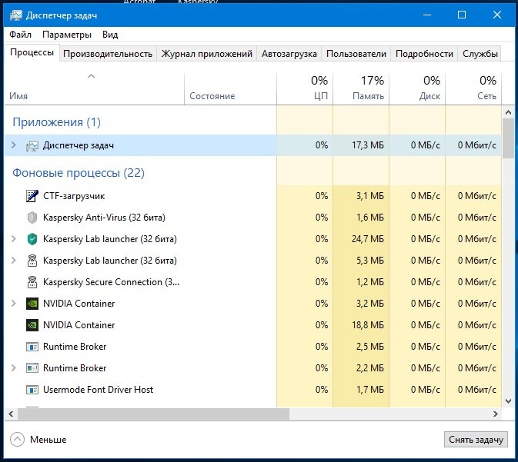Screen dimensions: 518x462
Task: Expand the Kaspersky Lab launcher 24,7 МБ row
Action: pos(14,238)
